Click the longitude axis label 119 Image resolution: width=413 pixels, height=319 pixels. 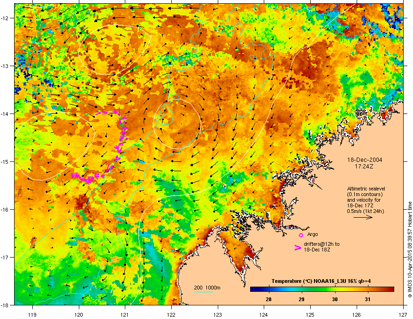pos(32,314)
